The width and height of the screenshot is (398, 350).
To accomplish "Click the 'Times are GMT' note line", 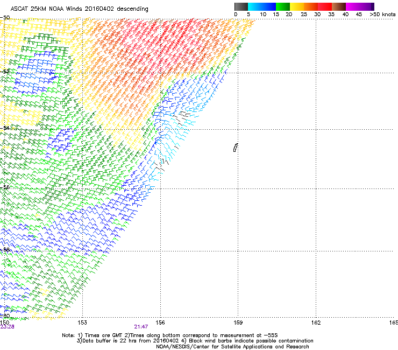I will pyautogui.click(x=170, y=335).
